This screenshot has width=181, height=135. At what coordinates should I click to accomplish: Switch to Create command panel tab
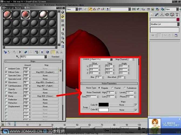(x=152, y=15)
